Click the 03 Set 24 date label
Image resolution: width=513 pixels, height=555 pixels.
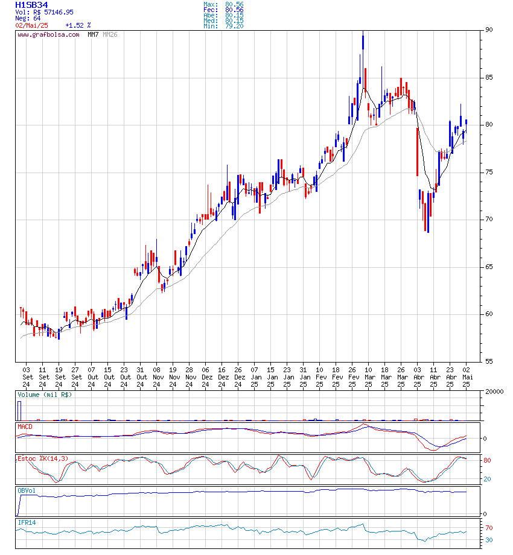(27, 377)
